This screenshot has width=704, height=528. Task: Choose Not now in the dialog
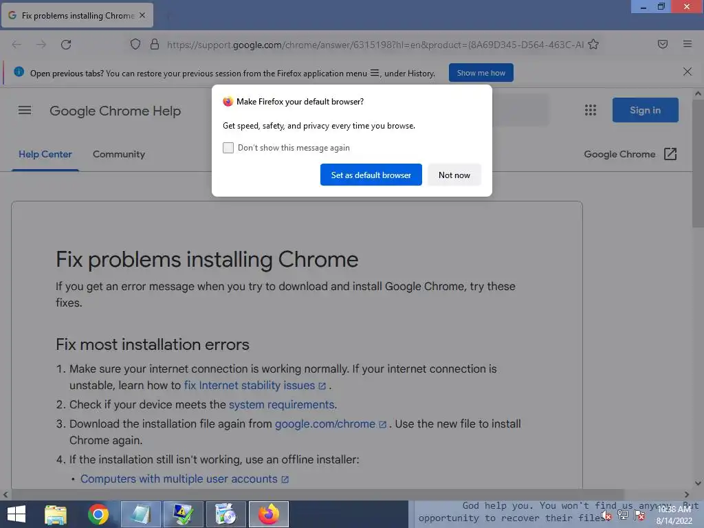tap(454, 175)
